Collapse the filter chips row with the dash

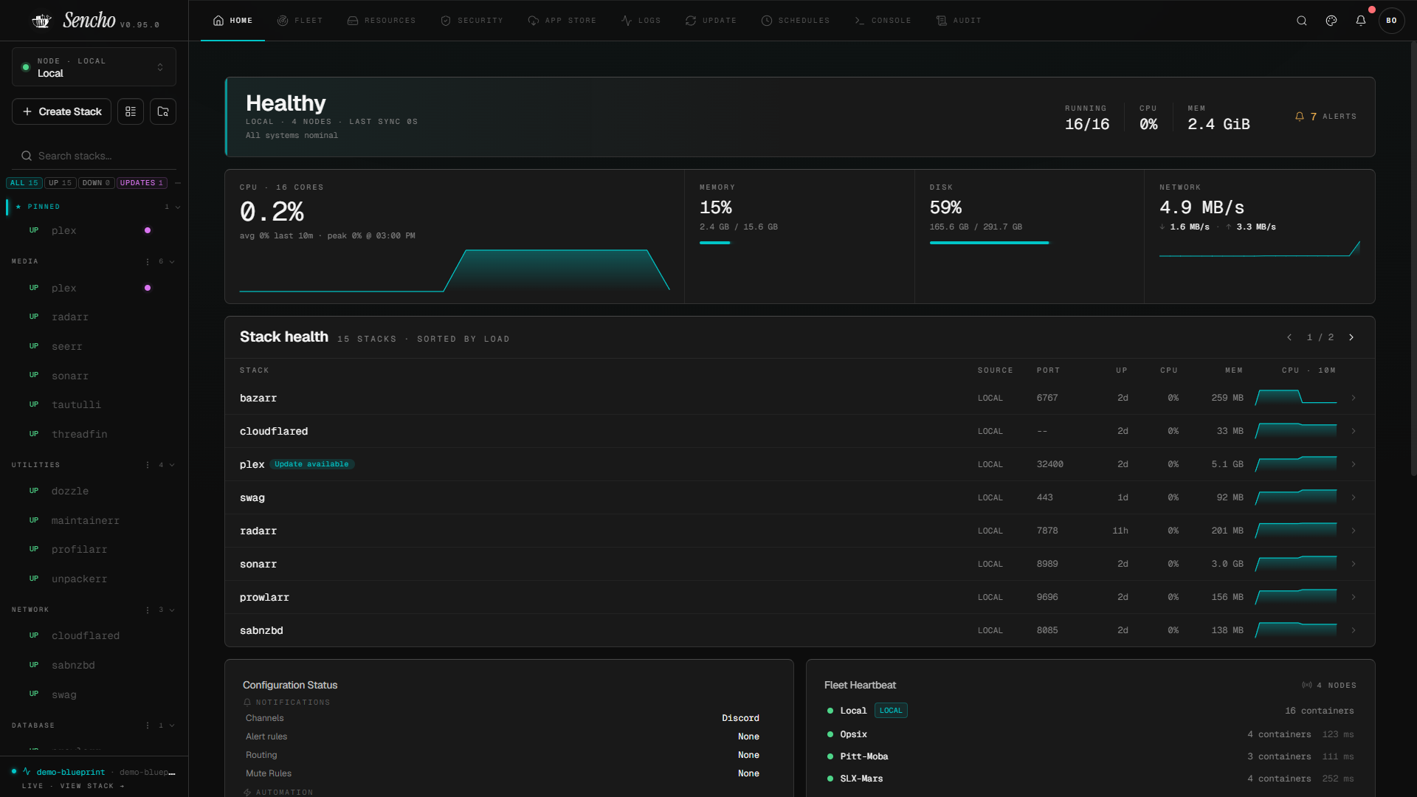tap(178, 183)
